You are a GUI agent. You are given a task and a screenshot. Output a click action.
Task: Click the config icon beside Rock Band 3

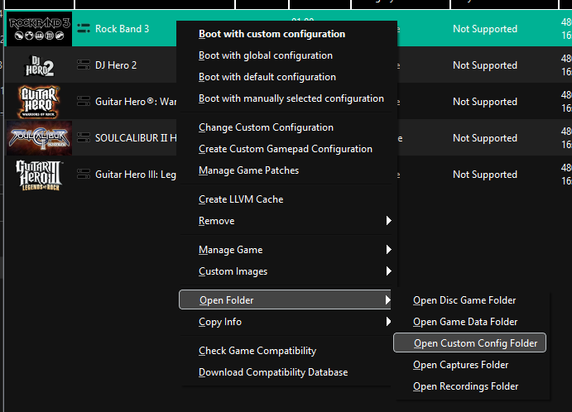click(x=84, y=28)
